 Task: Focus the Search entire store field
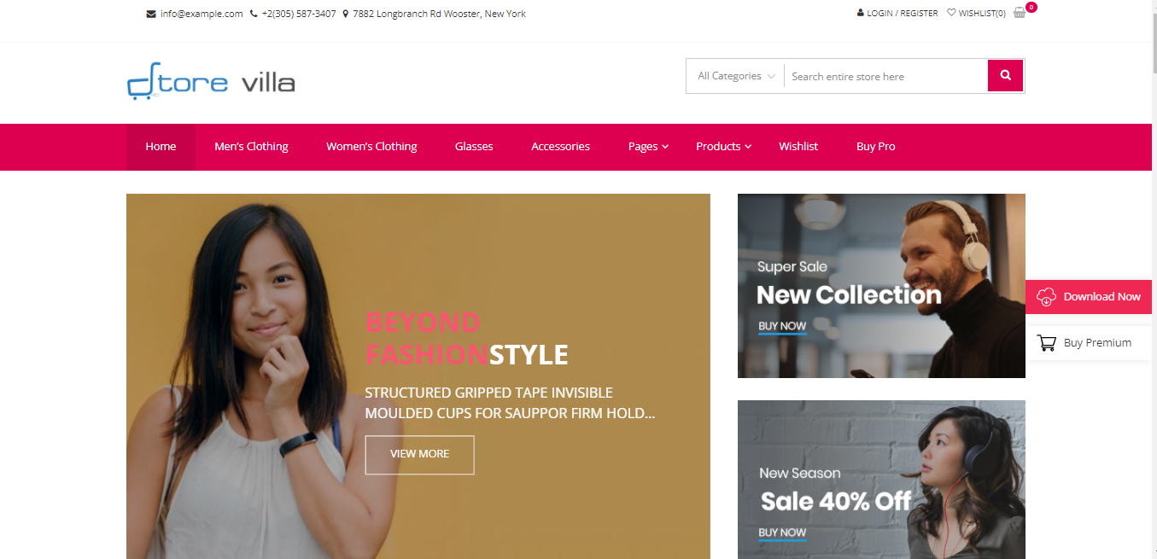(x=885, y=76)
